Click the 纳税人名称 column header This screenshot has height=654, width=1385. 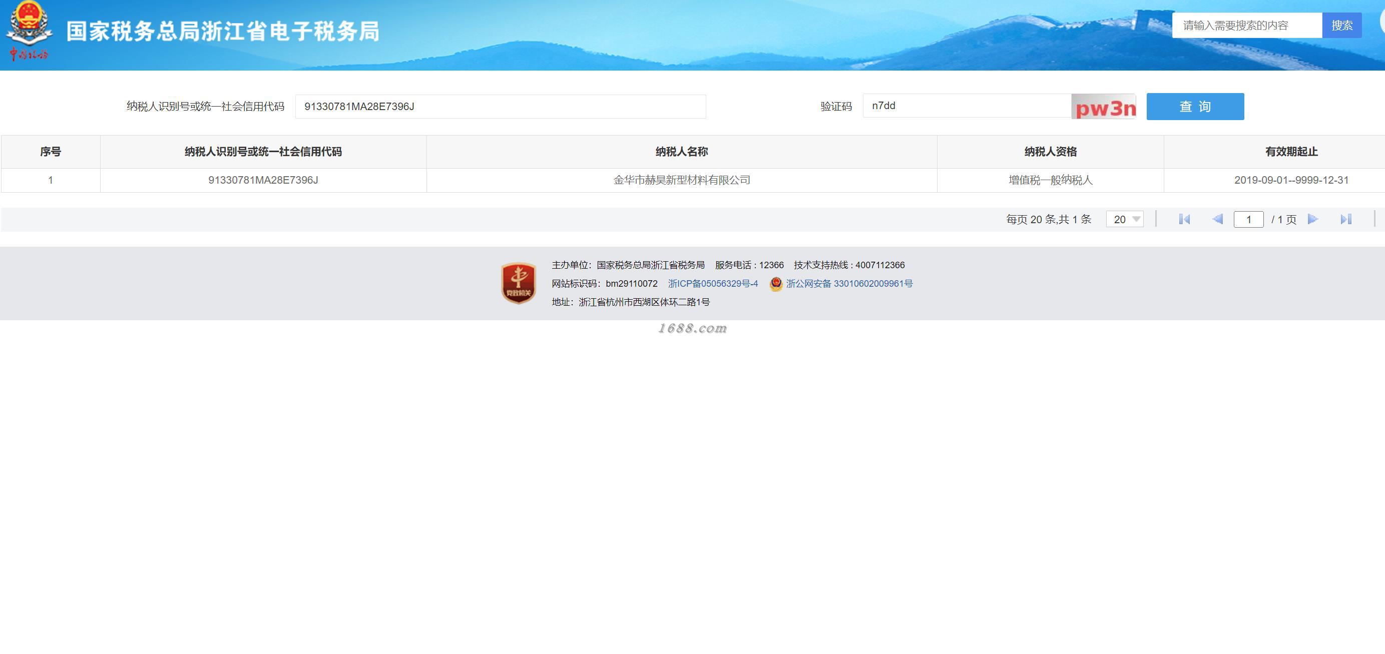681,152
